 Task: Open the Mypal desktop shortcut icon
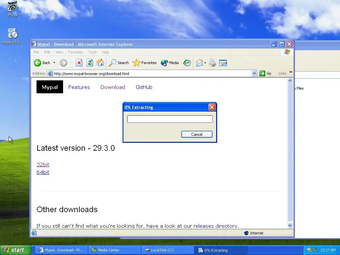point(13,9)
